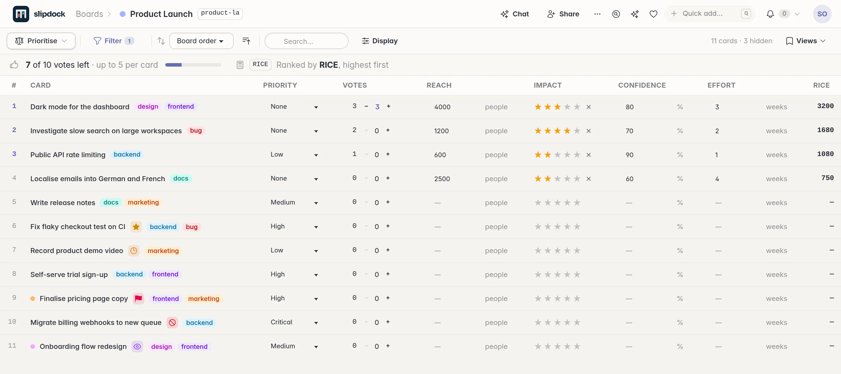
Task: Click the clock badge on Record product demo video
Action: 134,250
